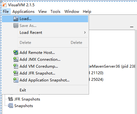Open the View menu
Viewport: 137px width, 114px height.
(42, 12)
